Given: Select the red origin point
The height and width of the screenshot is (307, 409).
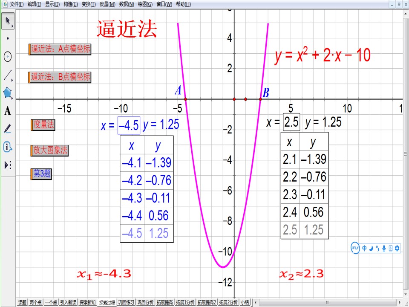Looking at the screenshot, I should coord(234,99).
